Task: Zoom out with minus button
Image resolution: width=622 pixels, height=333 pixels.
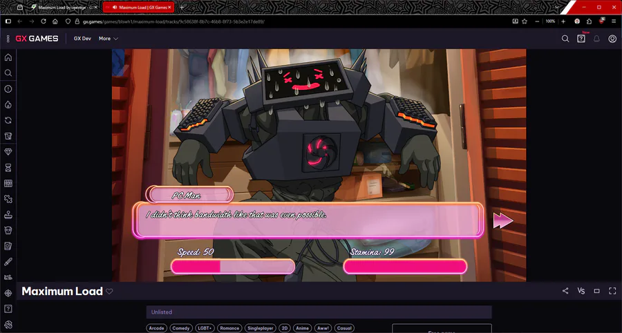Action: [x=537, y=21]
